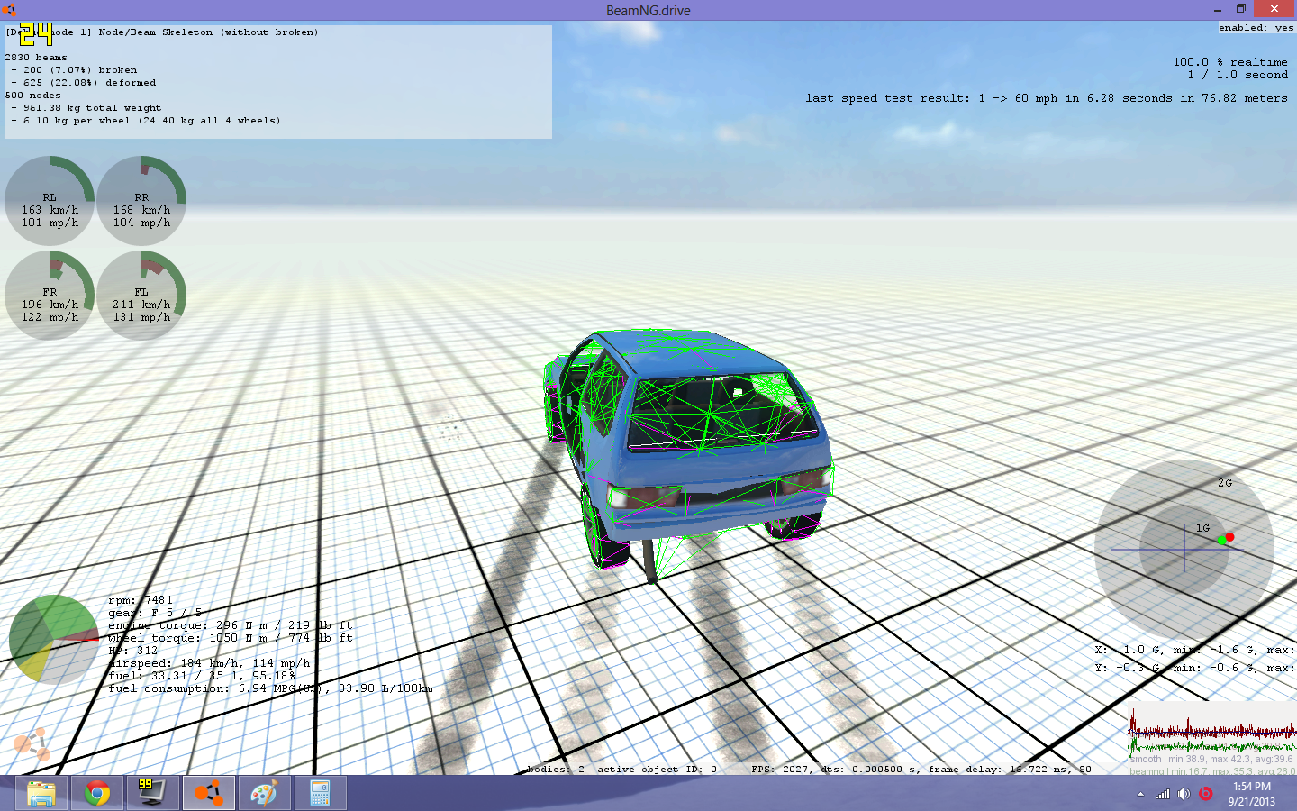The width and height of the screenshot is (1297, 811).
Task: Open Calculator from the taskbar
Action: pos(320,794)
